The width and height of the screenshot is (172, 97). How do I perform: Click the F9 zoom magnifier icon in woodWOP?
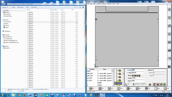pyautogui.click(x=165, y=88)
